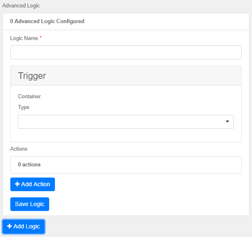Click the 'Add Logic' button text
The height and width of the screenshot is (237, 252).
(27, 226)
